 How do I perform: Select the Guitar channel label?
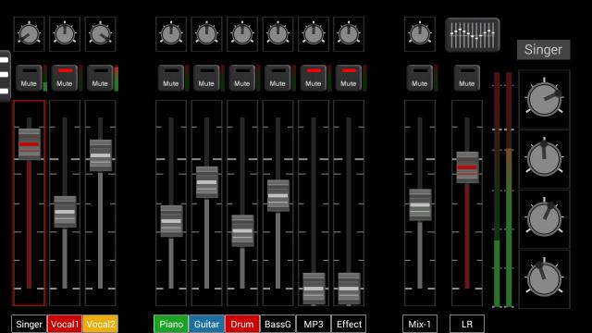206,324
